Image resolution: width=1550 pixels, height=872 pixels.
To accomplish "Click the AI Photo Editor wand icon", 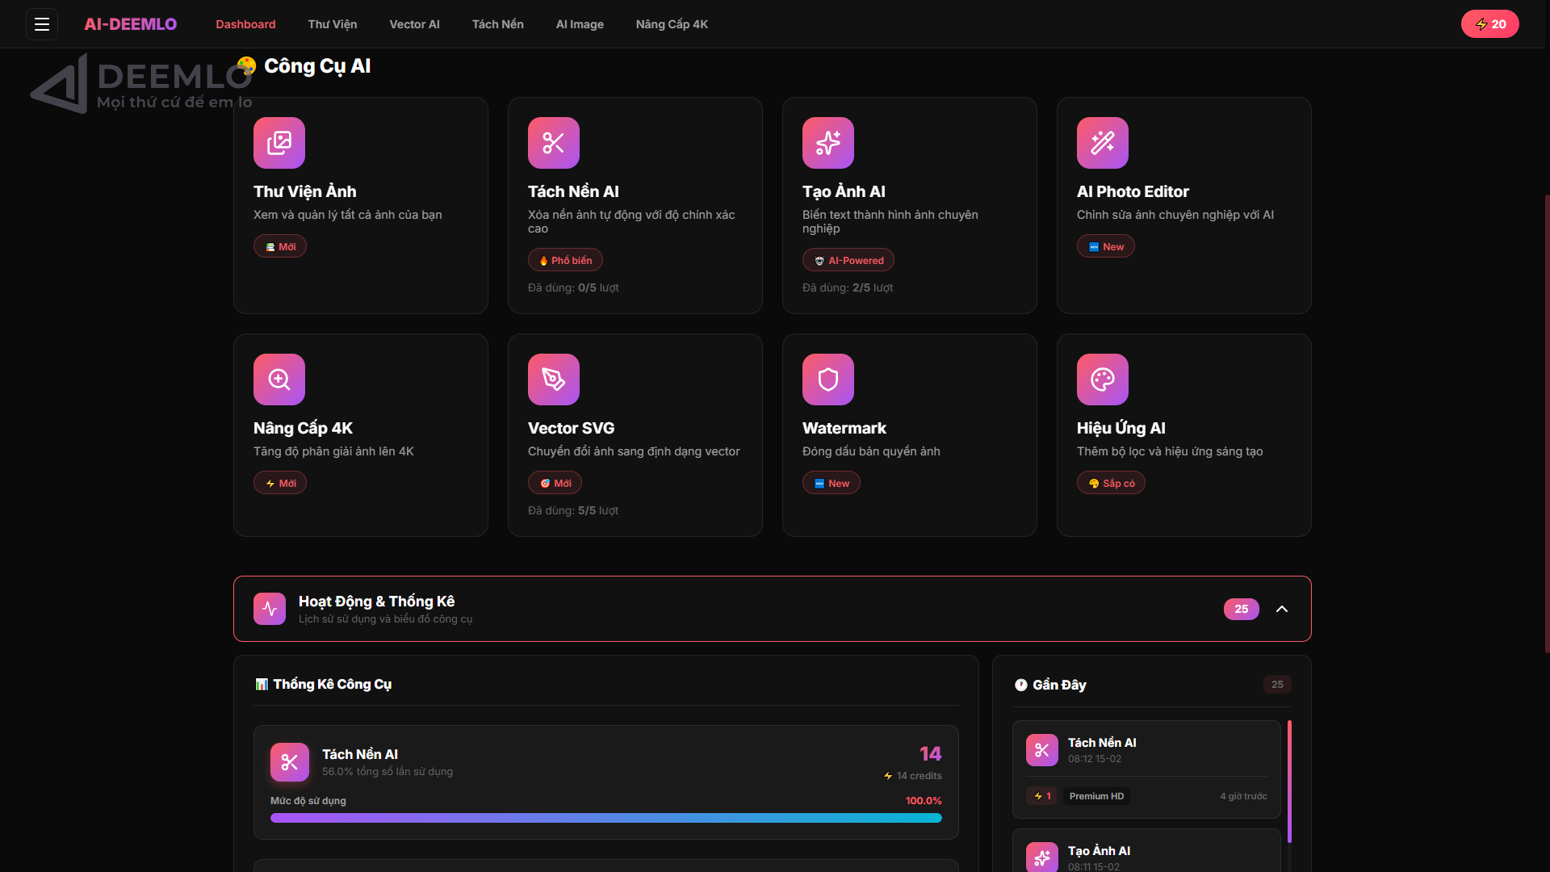I will pos(1103,143).
